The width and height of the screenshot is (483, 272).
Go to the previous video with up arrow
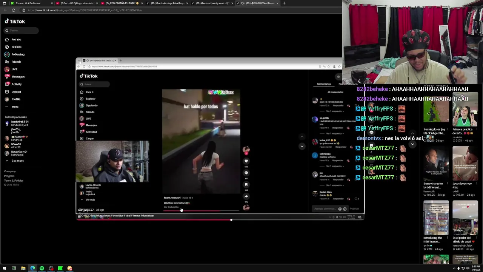pos(412,133)
